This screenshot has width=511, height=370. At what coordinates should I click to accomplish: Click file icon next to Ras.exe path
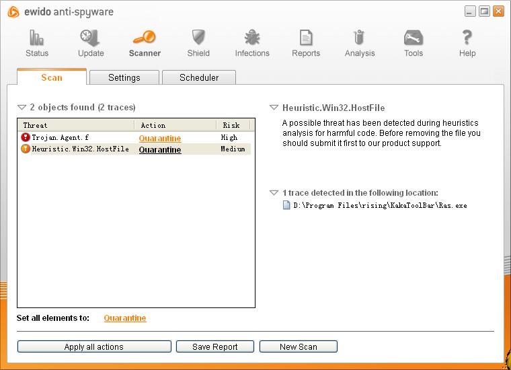click(286, 205)
